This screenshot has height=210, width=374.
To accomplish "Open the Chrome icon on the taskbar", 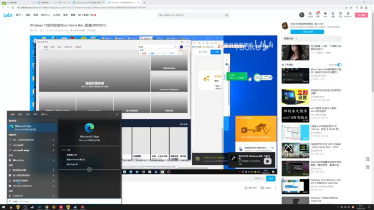I will point(47,207).
